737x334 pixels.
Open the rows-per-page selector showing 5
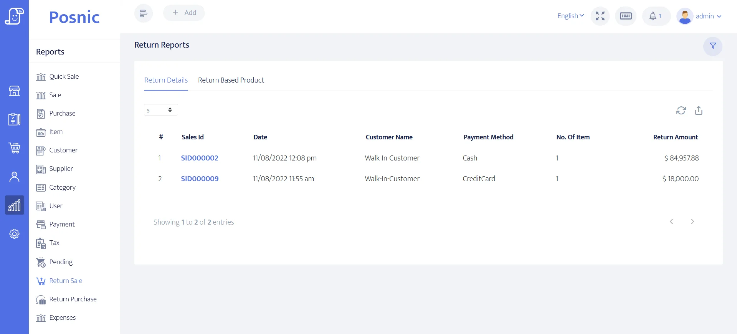[161, 110]
